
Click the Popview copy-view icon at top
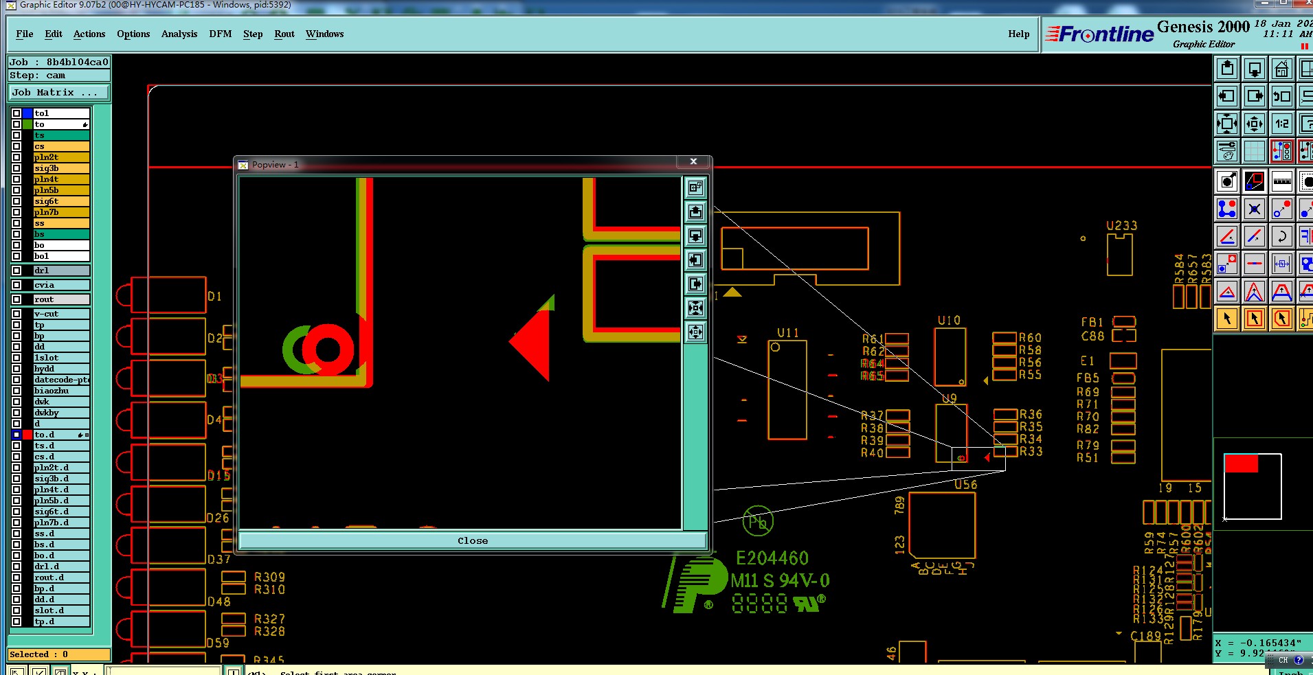click(x=696, y=187)
